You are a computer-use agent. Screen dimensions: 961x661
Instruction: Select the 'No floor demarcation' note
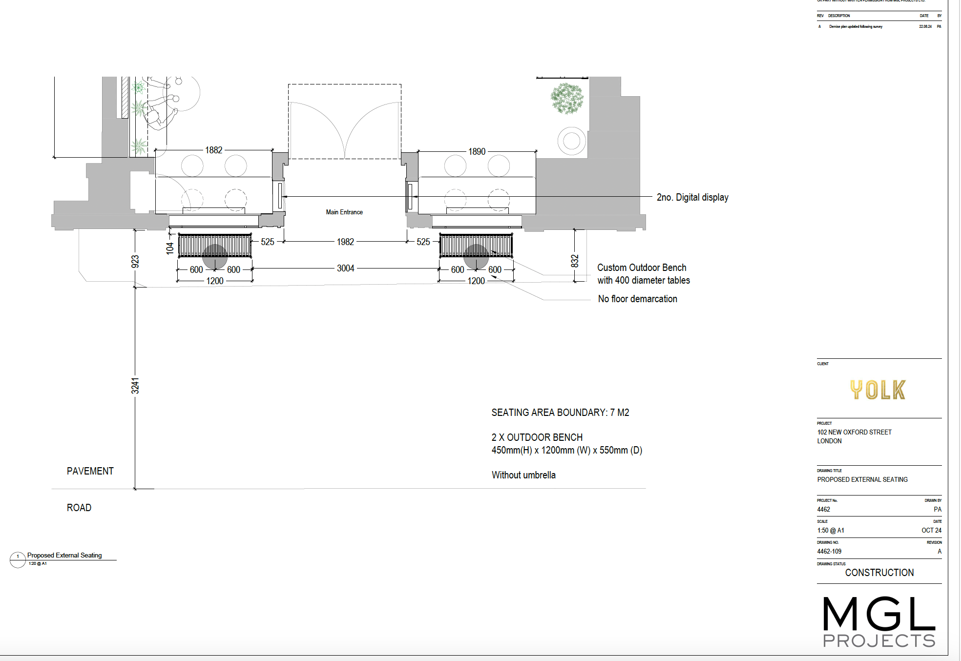(x=637, y=299)
